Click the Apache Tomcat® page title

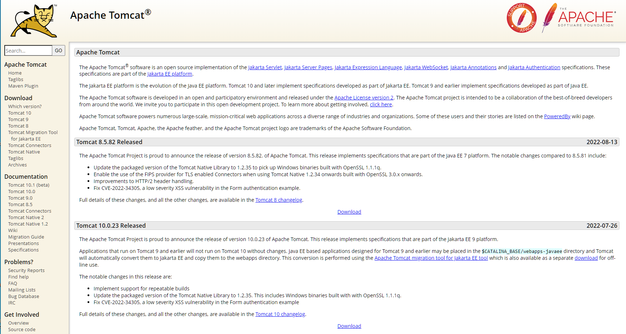click(x=111, y=15)
